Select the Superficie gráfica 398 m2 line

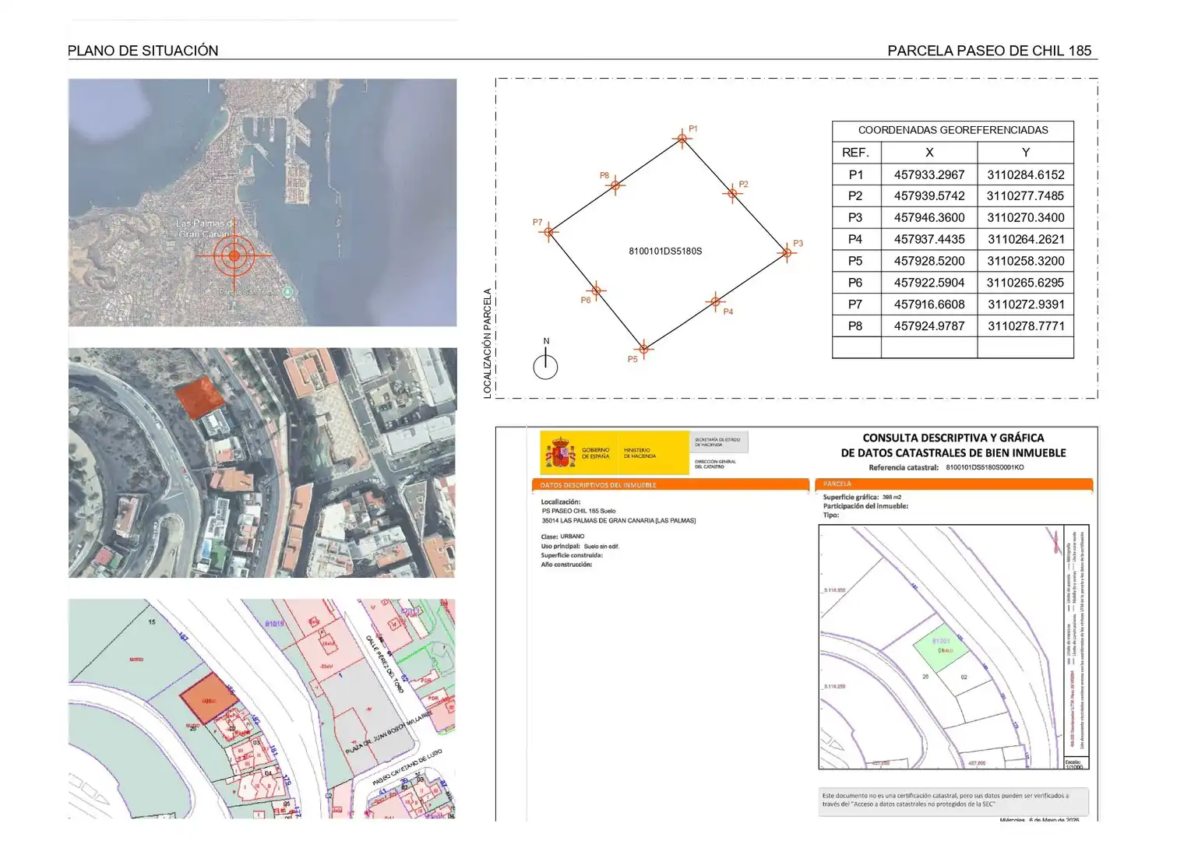(862, 497)
